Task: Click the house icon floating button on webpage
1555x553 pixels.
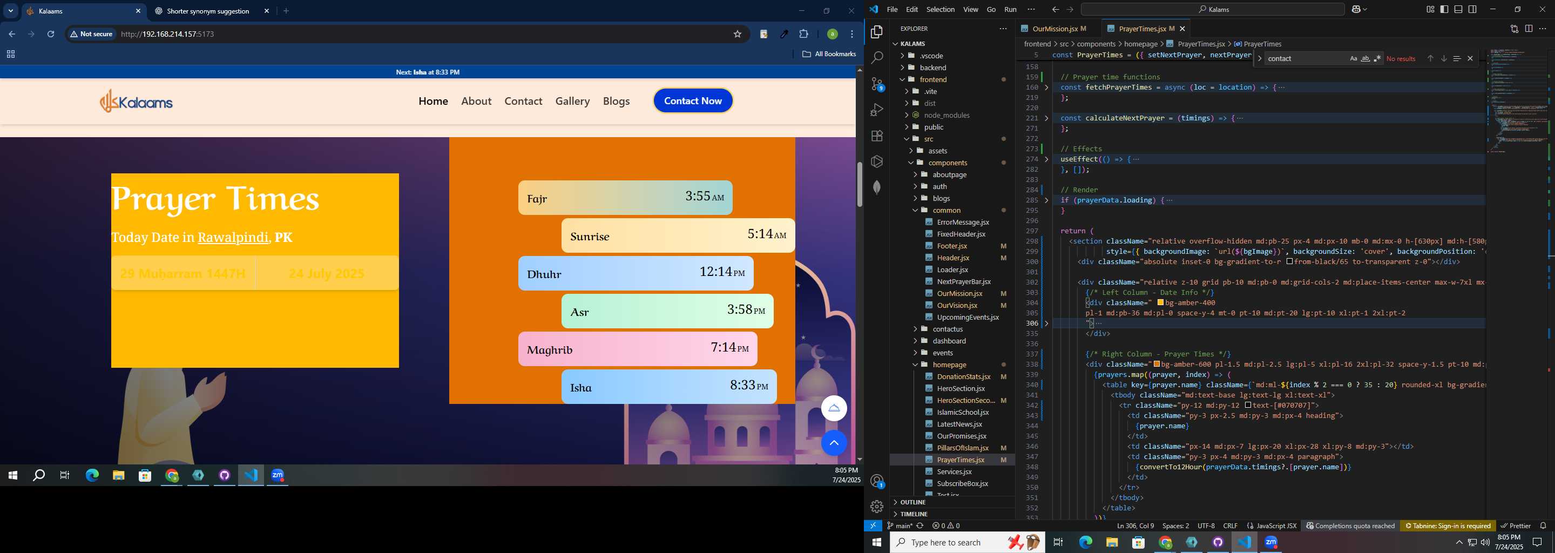Action: (834, 408)
